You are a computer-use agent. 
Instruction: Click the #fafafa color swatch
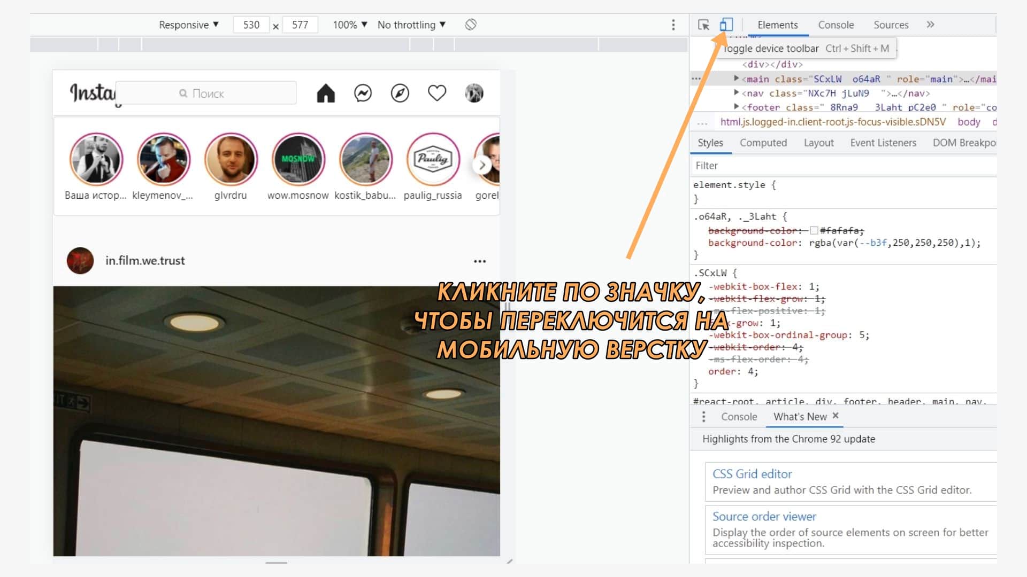(x=814, y=230)
